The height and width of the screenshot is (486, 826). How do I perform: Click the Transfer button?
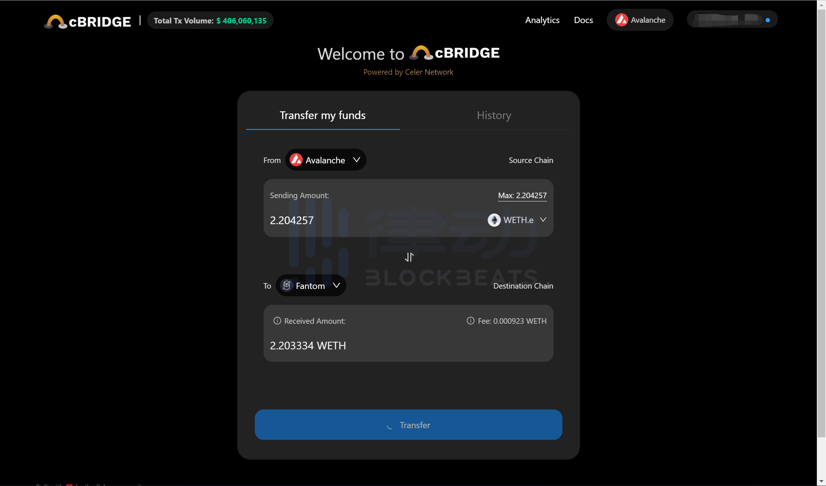coord(408,425)
